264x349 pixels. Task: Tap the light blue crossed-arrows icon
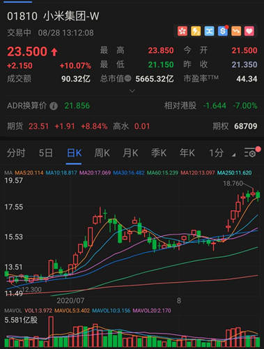click(209, 31)
